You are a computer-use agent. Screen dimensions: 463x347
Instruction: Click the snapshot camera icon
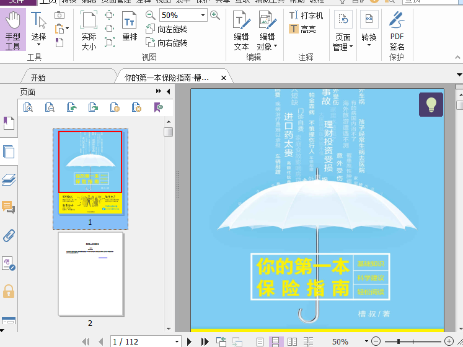tap(60, 15)
